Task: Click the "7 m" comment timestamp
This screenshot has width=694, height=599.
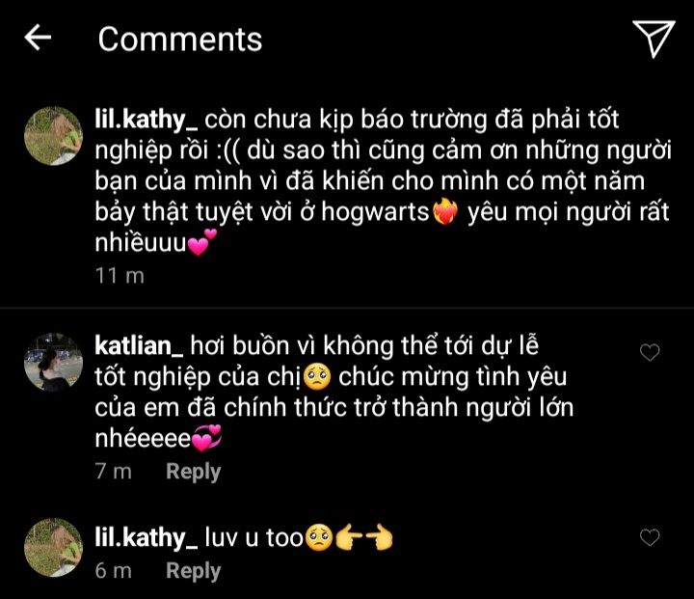Action: tap(114, 472)
